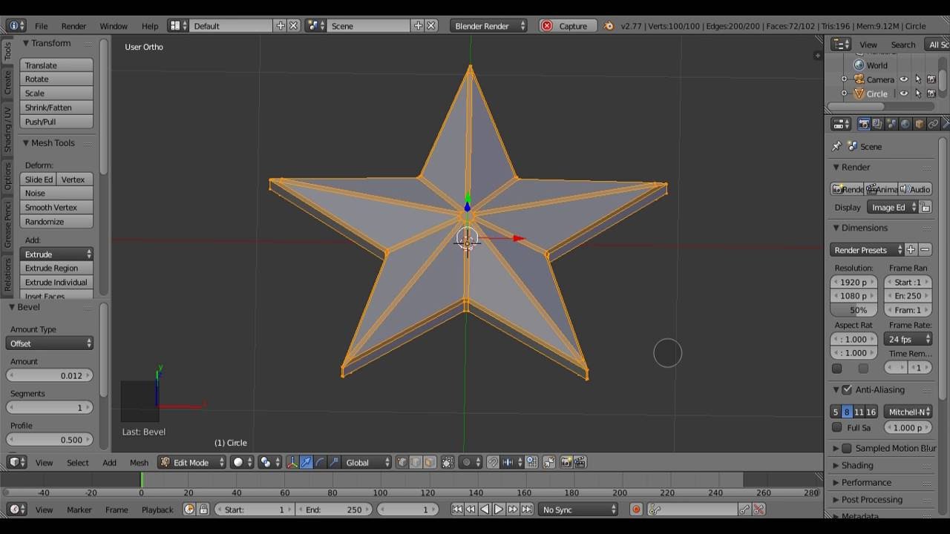The height and width of the screenshot is (534, 950).
Task: Open the File menu
Action: pos(41,25)
